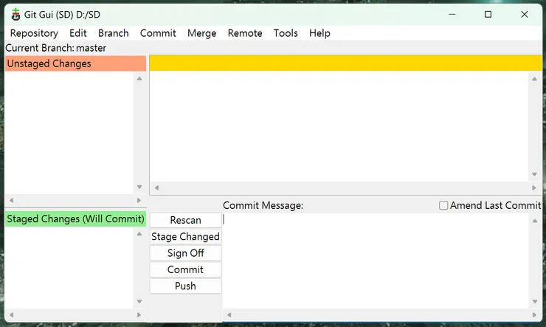Click up arrow of Unstaged Changes scrollbar
This screenshot has width=546, height=327.
(139, 78)
